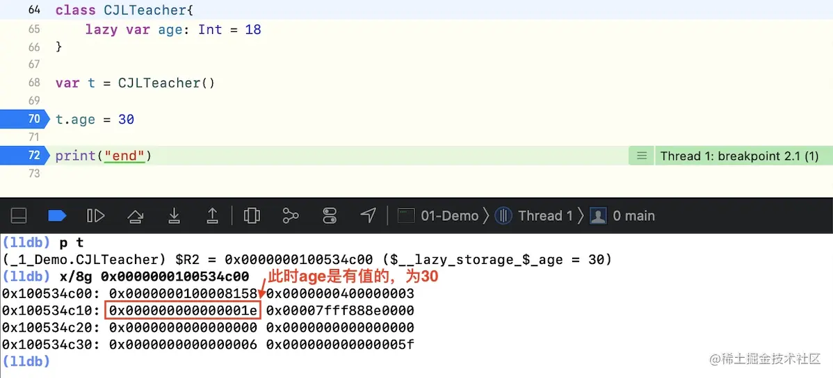Screen dimensions: 833x378
Task: Click memory value 0x000000000000001e
Action: (x=184, y=311)
